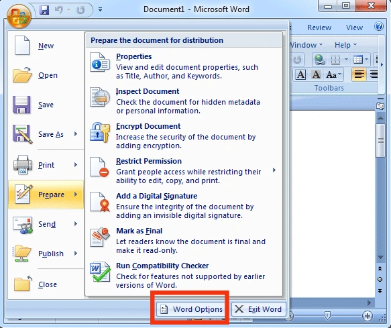The height and width of the screenshot is (328, 391).
Task: Click the shaded letter A character shading icon
Action: pyautogui.click(x=316, y=74)
